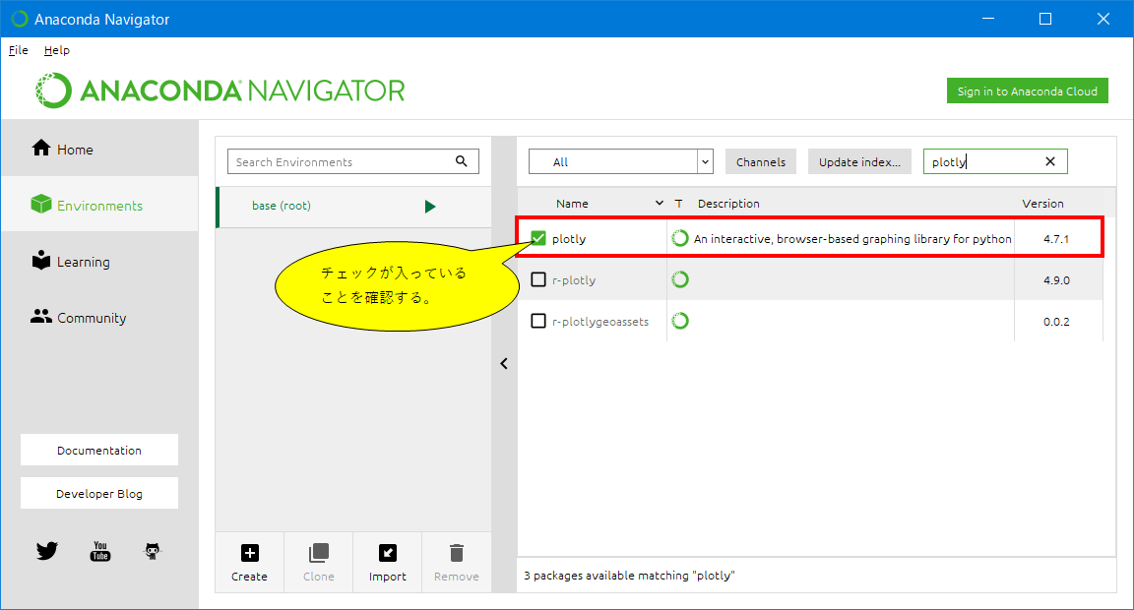1134x610 pixels.
Task: Open the YouTube icon link
Action: [99, 551]
